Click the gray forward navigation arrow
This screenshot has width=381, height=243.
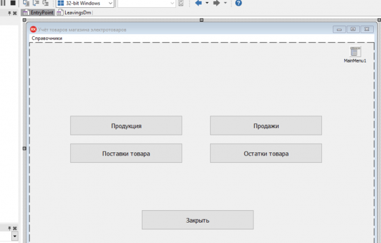216,3
